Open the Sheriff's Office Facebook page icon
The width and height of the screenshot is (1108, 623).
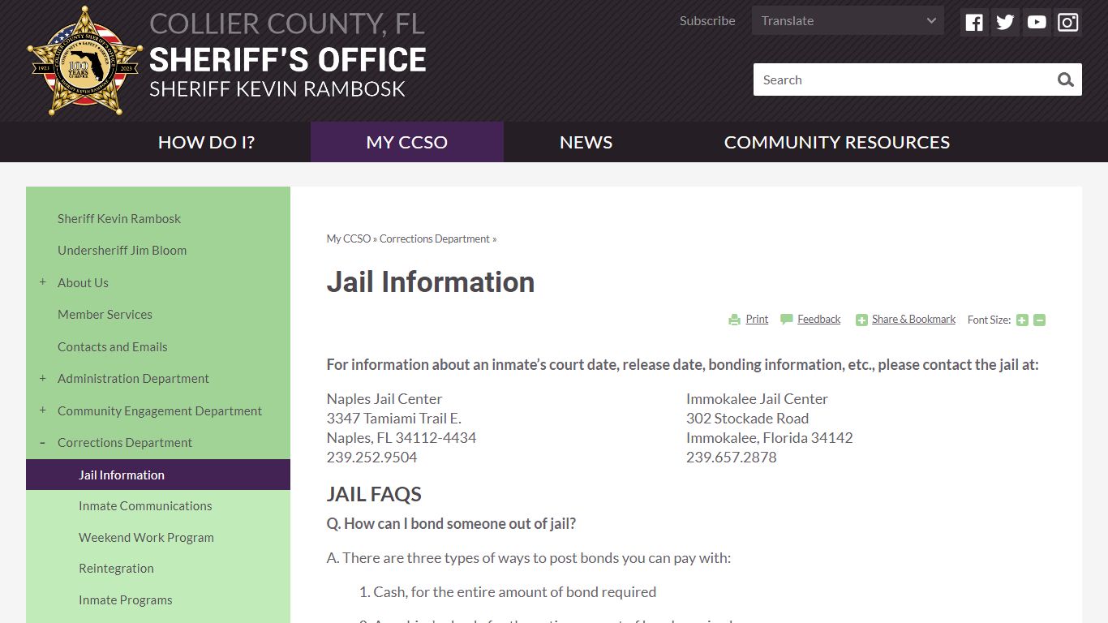click(x=974, y=22)
